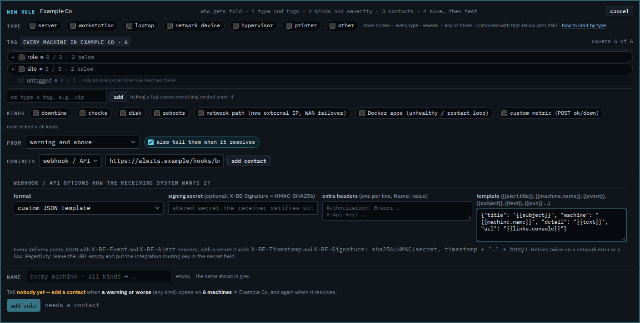640x323 pixels.
Task: Tick the server type checkbox
Action: point(33,26)
